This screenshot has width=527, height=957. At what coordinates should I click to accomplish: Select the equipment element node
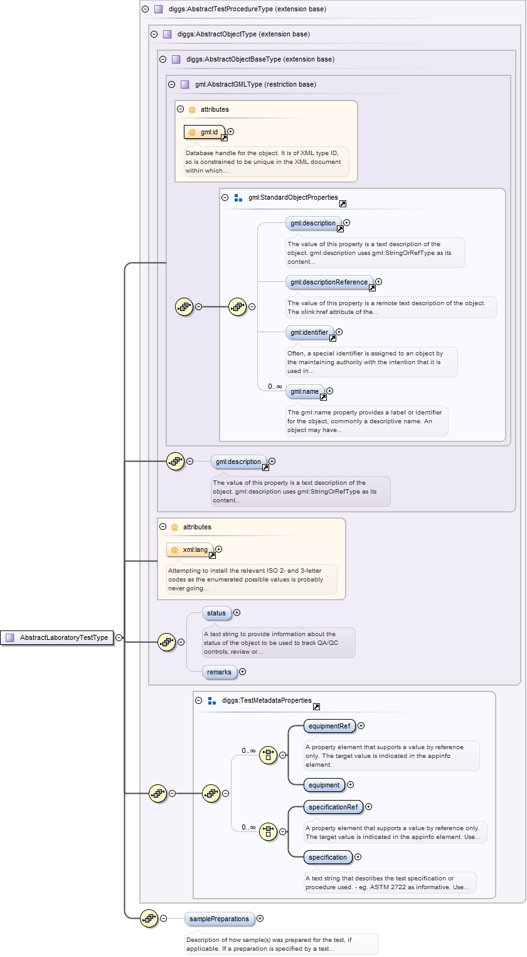(x=324, y=785)
